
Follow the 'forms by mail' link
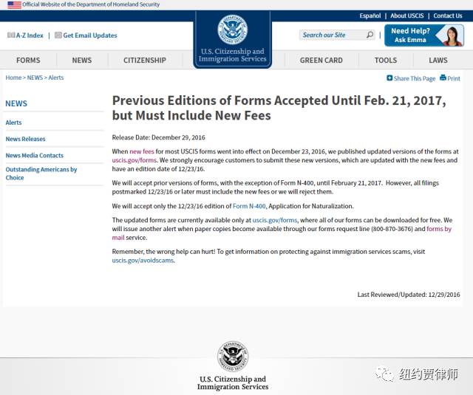pyautogui.click(x=439, y=229)
